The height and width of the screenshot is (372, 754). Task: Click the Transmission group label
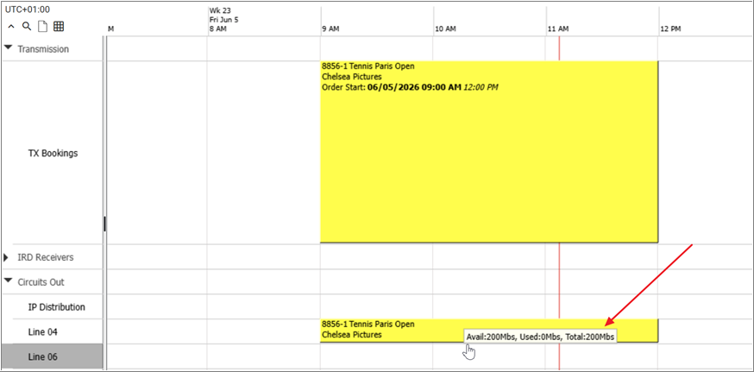(43, 49)
